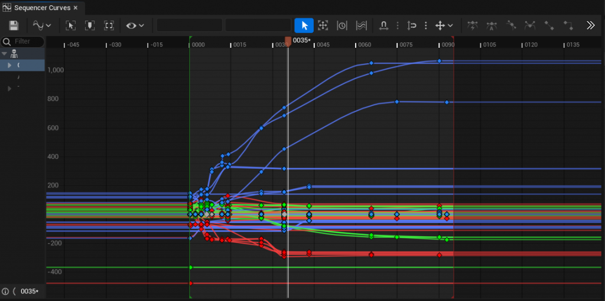Select green keyframe on the -370 flat line
The height and width of the screenshot is (301, 605).
191,267
